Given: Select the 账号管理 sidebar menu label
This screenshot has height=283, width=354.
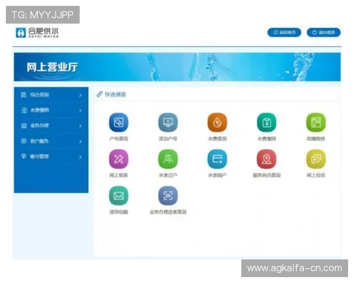Looking at the screenshot, I should (x=40, y=157).
